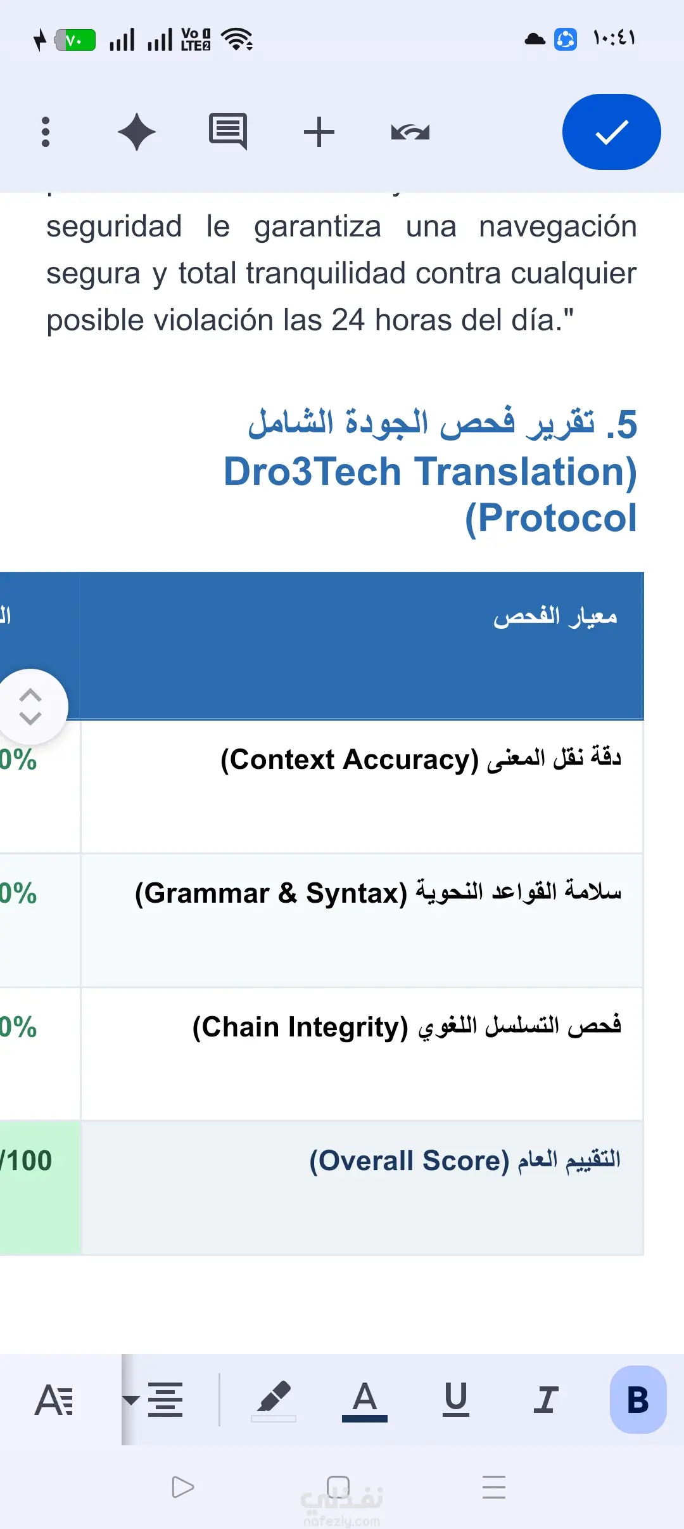Viewport: 684px width, 1529px height.
Task: Tap the undo arrow icon
Action: (410, 132)
